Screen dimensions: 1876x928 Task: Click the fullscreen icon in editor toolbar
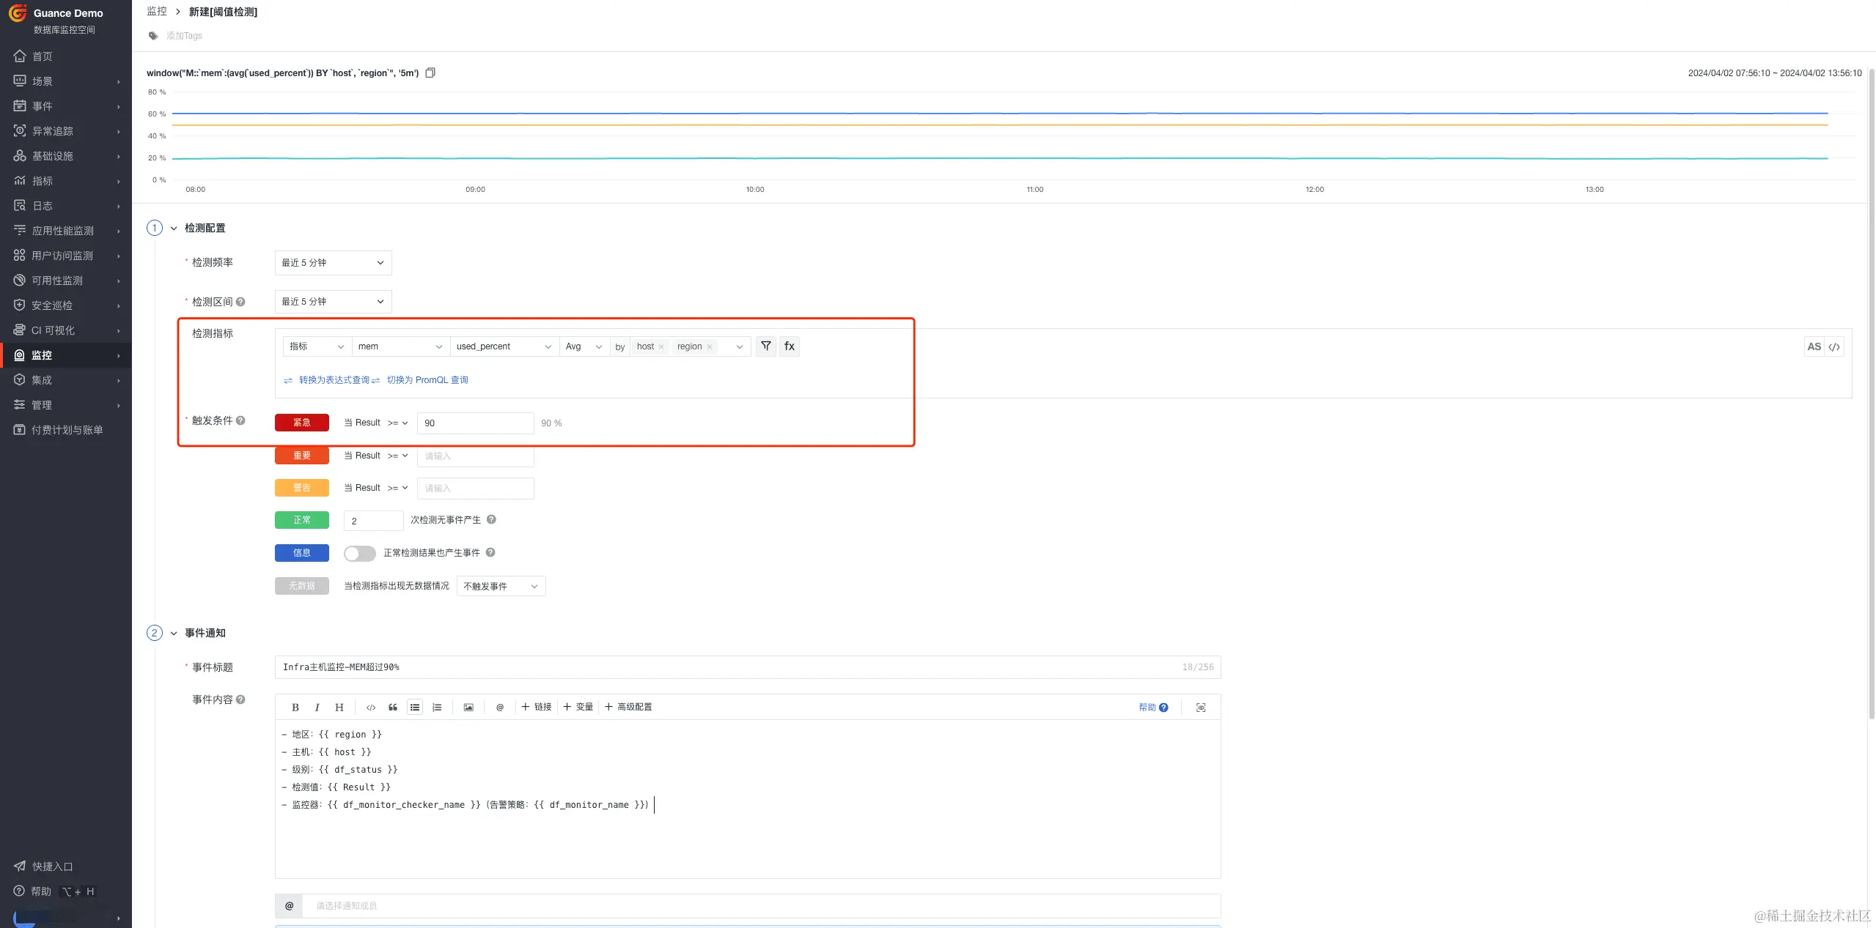[x=1200, y=708]
